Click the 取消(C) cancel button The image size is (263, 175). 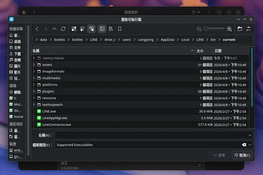click(x=242, y=155)
